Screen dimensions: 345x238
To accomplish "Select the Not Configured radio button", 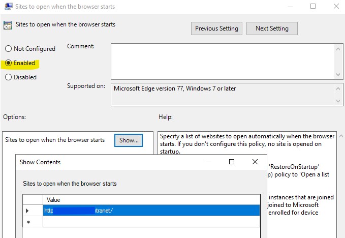I will [9, 49].
